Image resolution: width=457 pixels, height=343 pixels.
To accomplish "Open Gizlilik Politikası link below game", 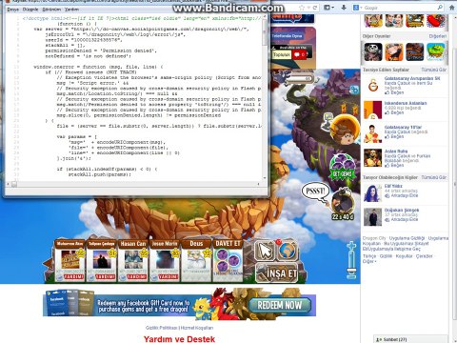I will tap(162, 328).
